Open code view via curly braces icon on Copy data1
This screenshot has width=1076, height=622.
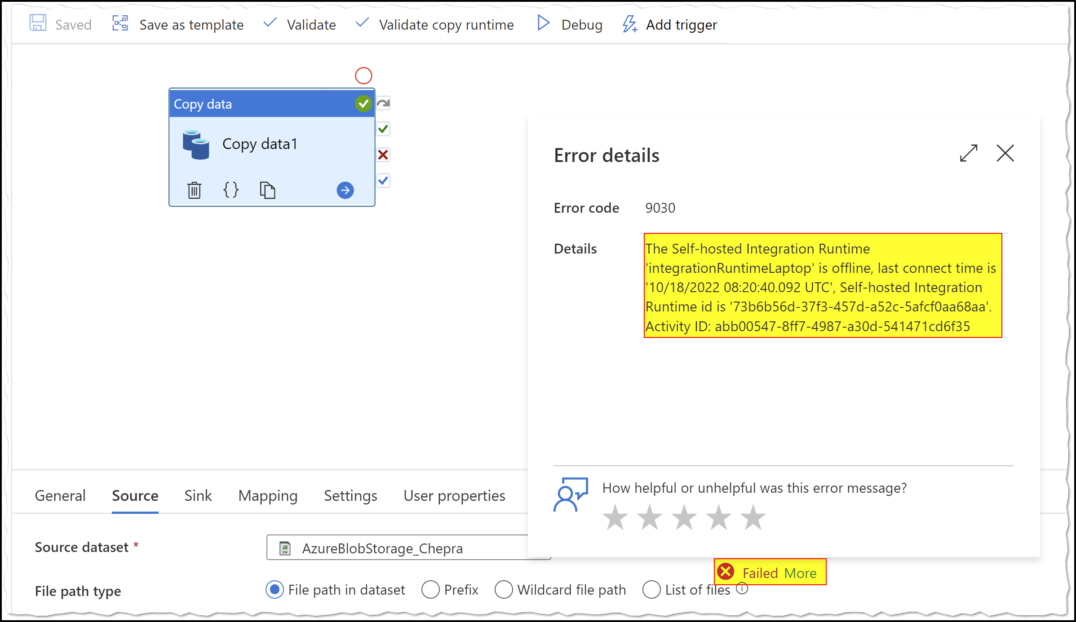230,190
